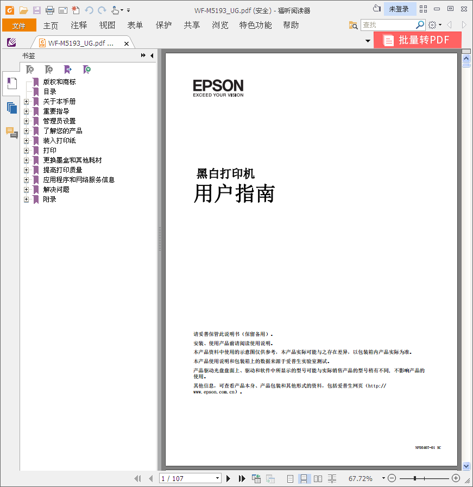The width and height of the screenshot is (473, 487).
Task: Open the Pages thumbnails sidebar icon
Action: [12, 108]
